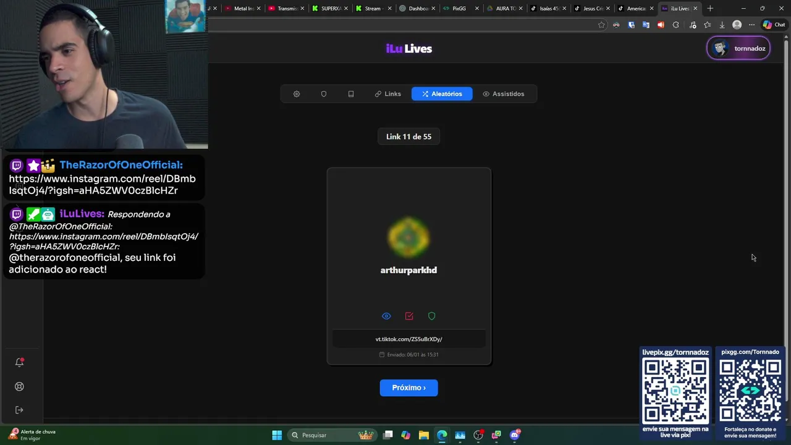Switch to the Assistidos tab
This screenshot has width=791, height=445.
click(504, 94)
